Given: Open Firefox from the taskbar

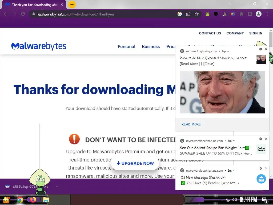Looking at the screenshot, I should [33, 200].
